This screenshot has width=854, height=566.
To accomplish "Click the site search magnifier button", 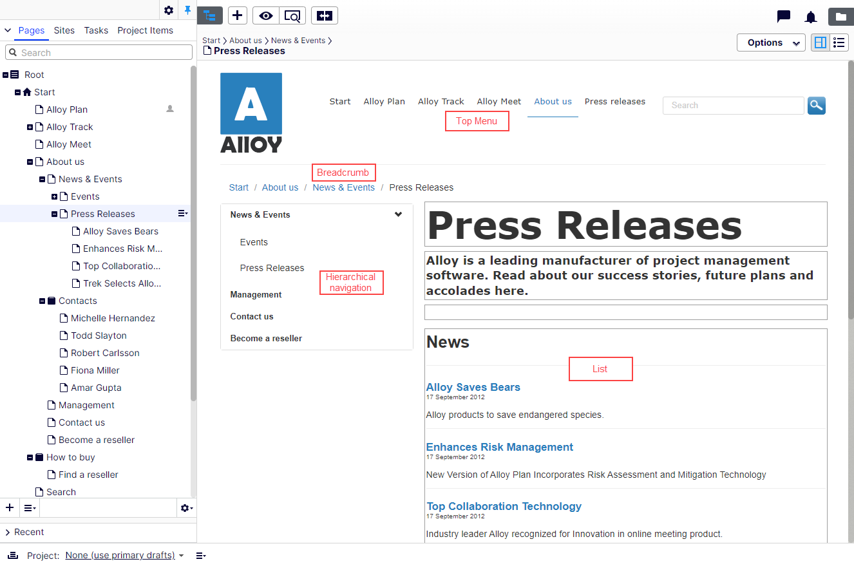I will pyautogui.click(x=817, y=106).
